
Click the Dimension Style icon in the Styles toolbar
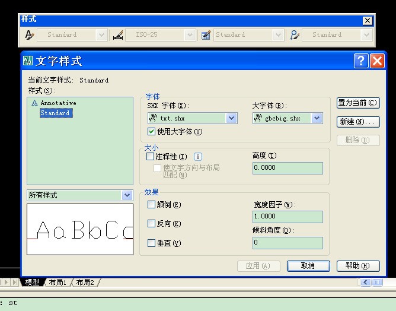(118, 35)
